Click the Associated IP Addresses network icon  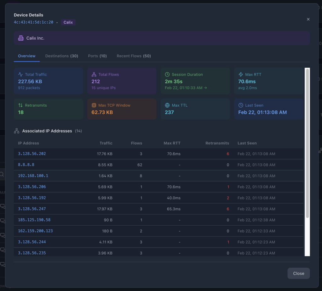click(x=17, y=131)
